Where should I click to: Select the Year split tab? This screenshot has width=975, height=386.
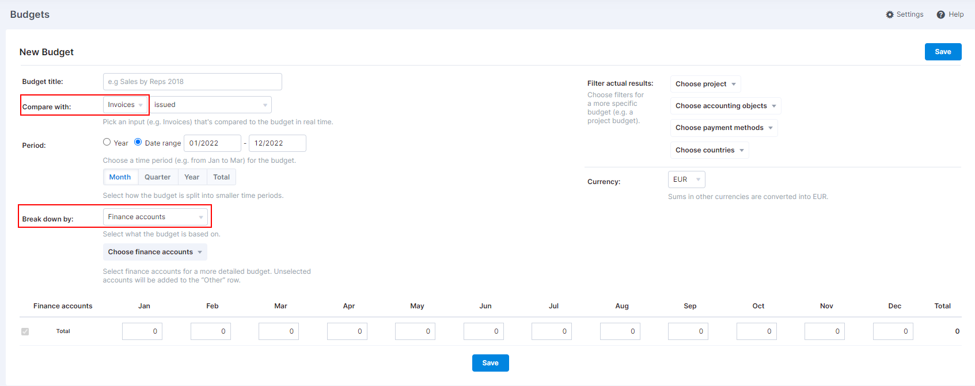point(192,177)
